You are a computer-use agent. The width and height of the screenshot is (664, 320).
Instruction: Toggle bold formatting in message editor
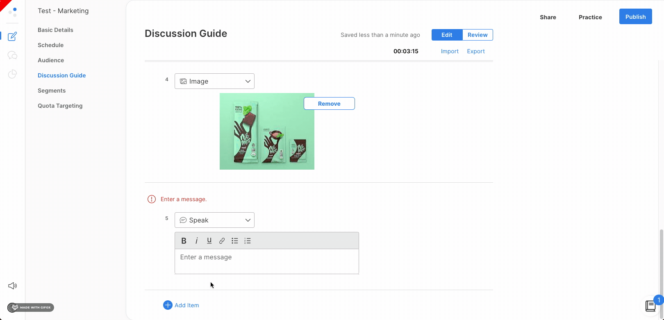click(184, 241)
